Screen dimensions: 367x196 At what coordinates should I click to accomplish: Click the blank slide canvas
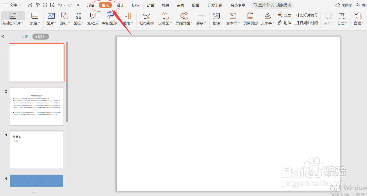[x=228, y=113]
